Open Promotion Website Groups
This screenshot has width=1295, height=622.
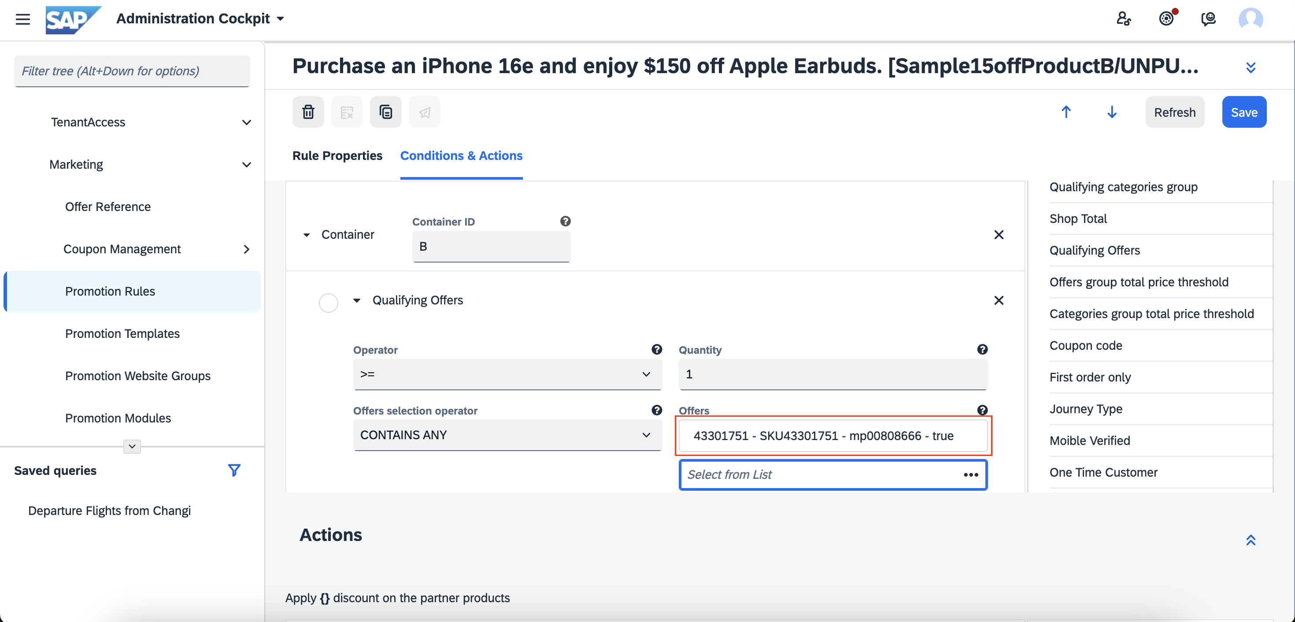pos(138,376)
